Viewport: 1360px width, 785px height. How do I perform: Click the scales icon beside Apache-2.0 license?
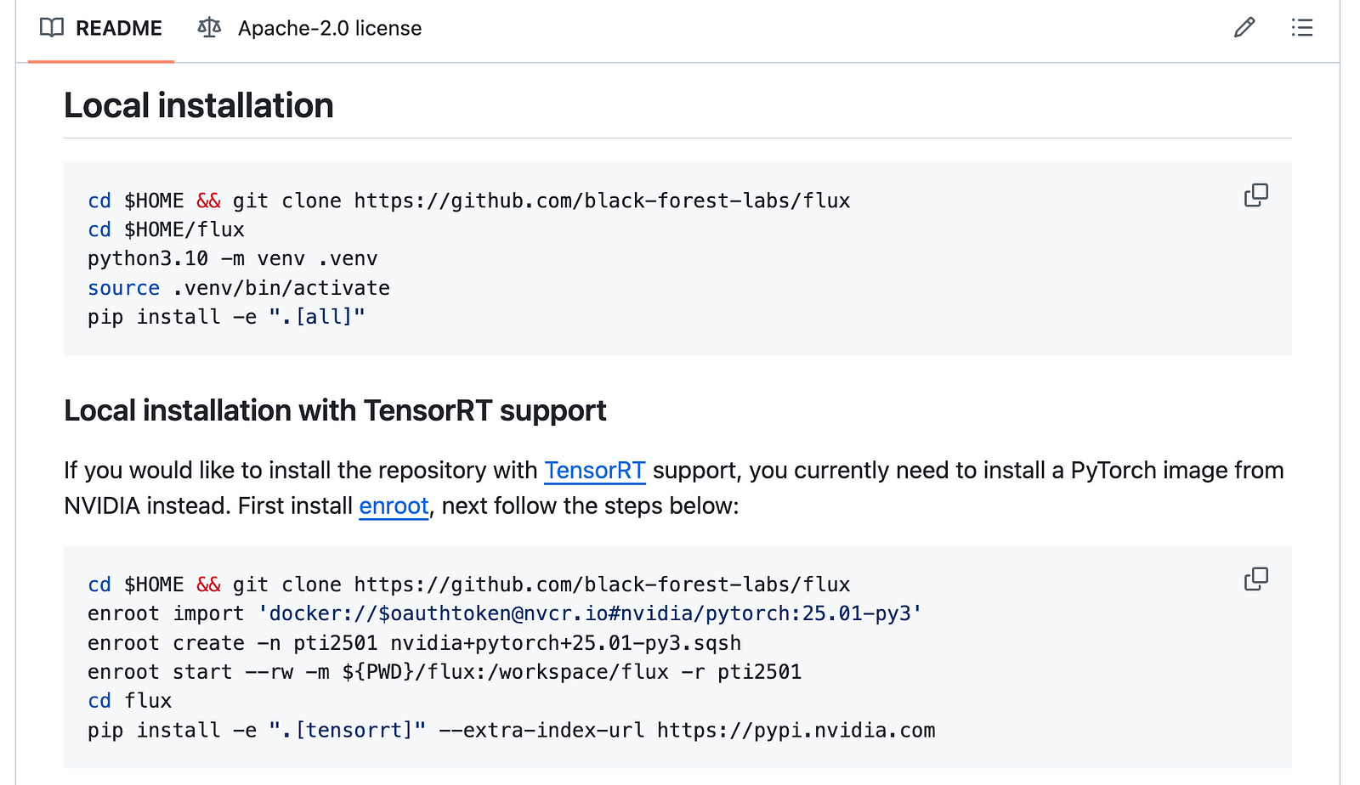(x=208, y=28)
